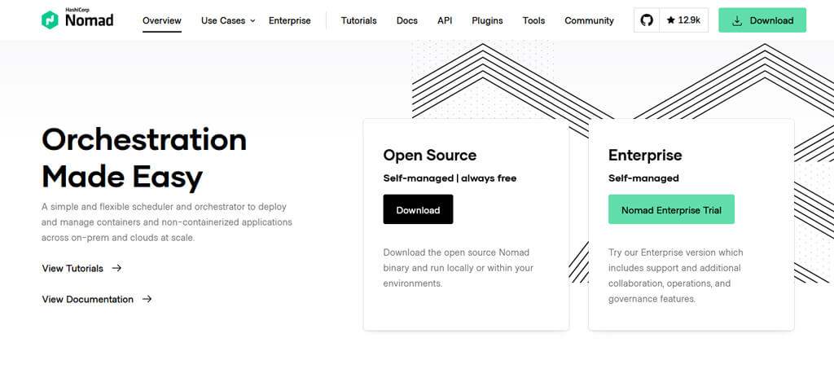Click the 12.9k star count
The width and height of the screenshot is (834, 382).
coord(683,20)
